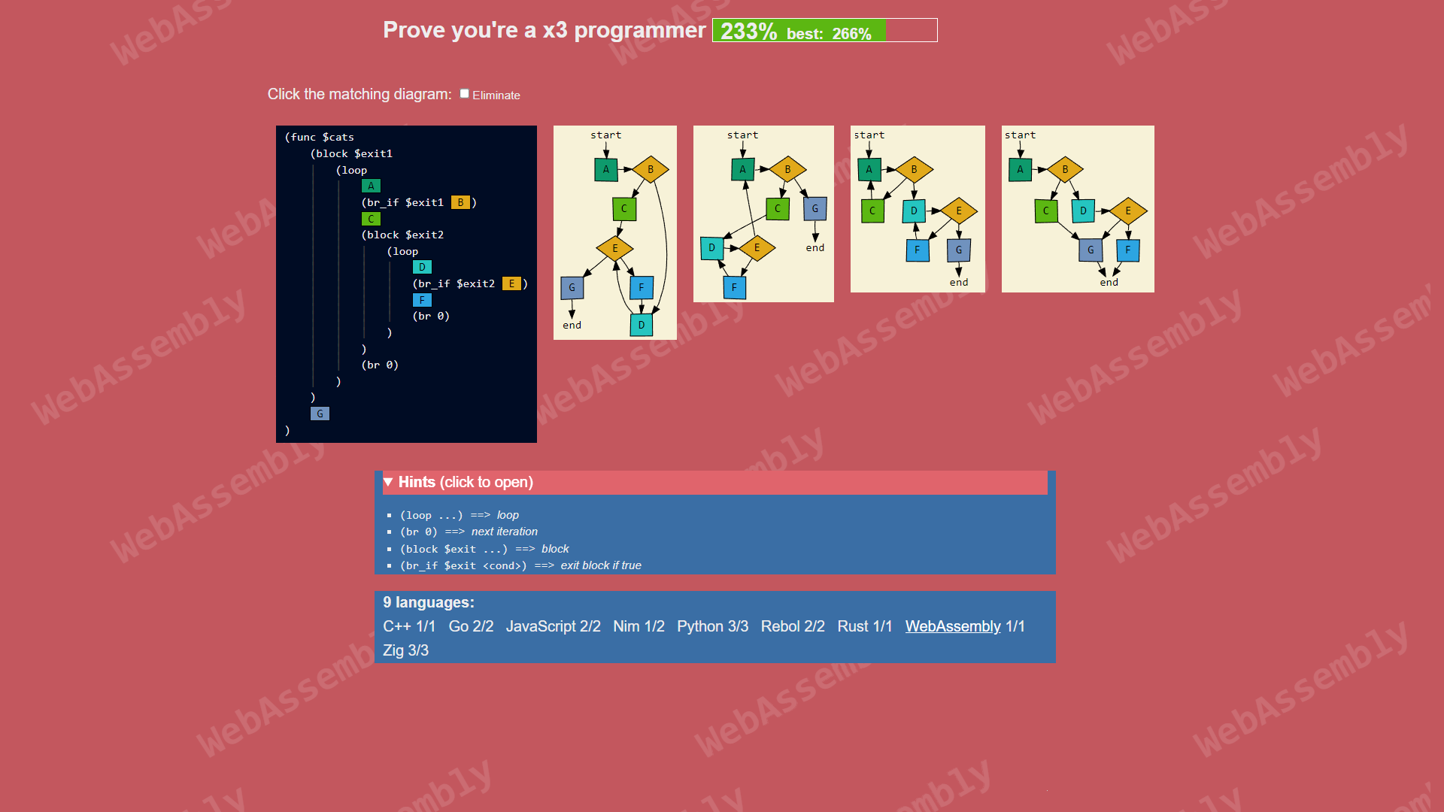The image size is (1444, 812).
Task: Click the green A node in the second diagram
Action: [x=742, y=169]
